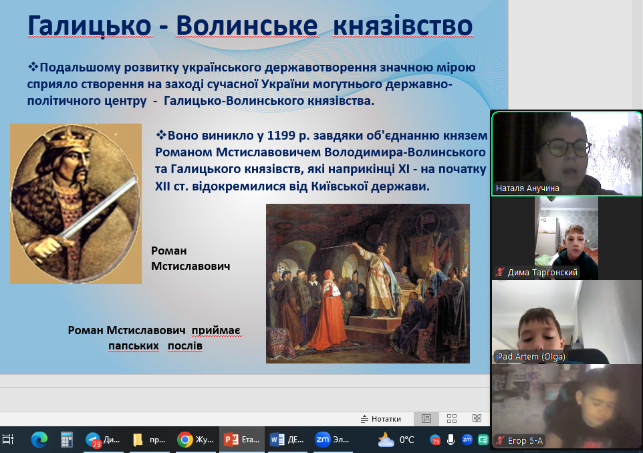Click the paragraph starting with Подальшому розвитку

pyautogui.click(x=251, y=84)
